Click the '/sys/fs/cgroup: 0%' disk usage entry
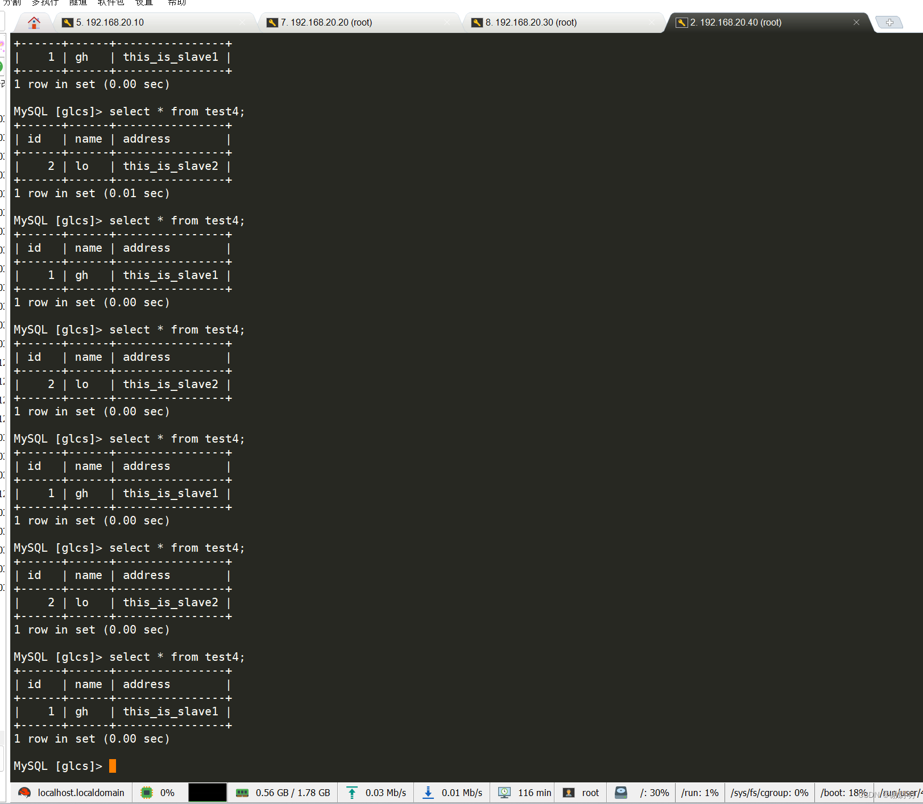923x804 pixels. [x=769, y=793]
